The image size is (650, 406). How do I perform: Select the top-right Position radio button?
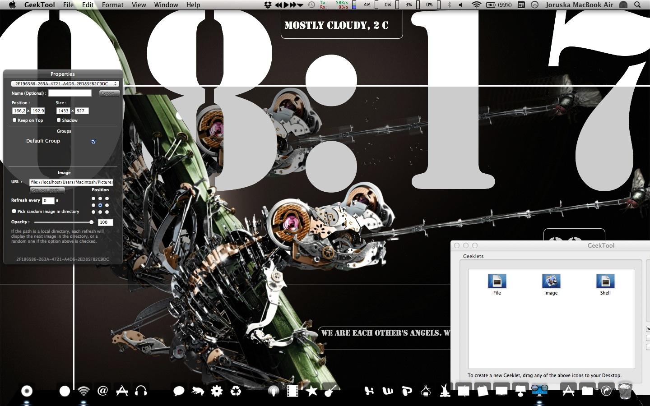[x=107, y=198]
